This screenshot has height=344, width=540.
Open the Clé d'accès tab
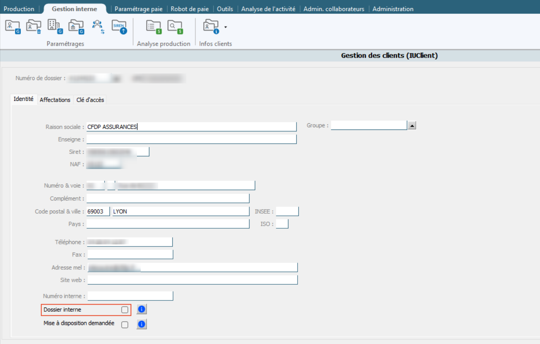(x=90, y=100)
